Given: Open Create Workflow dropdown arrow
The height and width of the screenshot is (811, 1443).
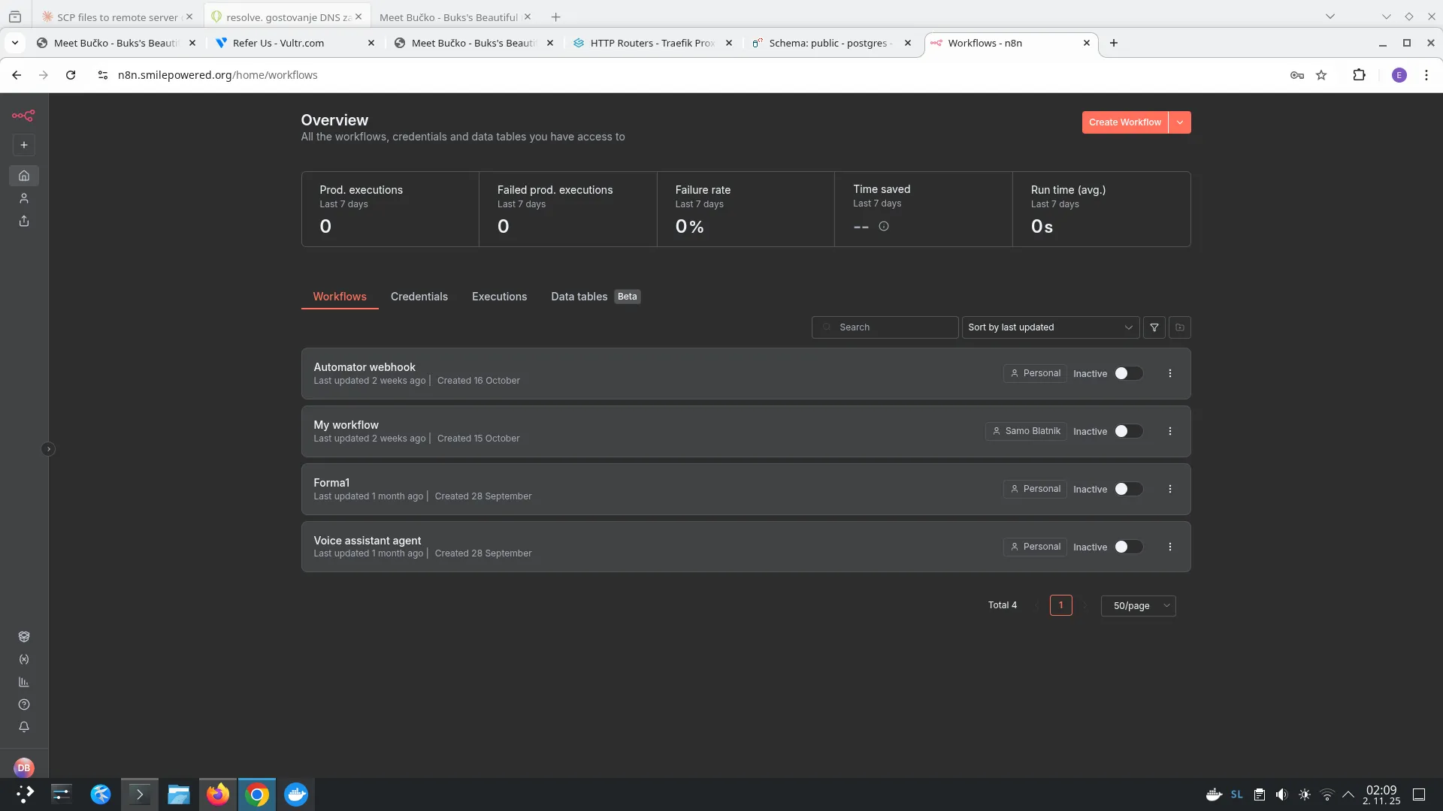Looking at the screenshot, I should coord(1180,122).
